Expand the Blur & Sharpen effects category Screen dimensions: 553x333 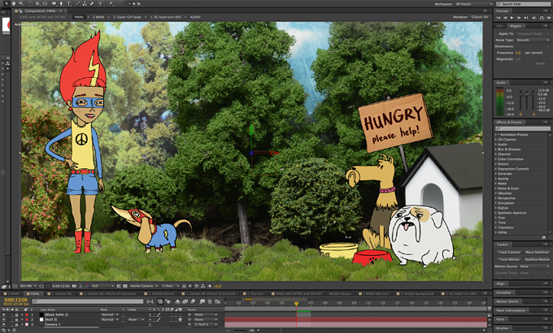tap(496, 149)
